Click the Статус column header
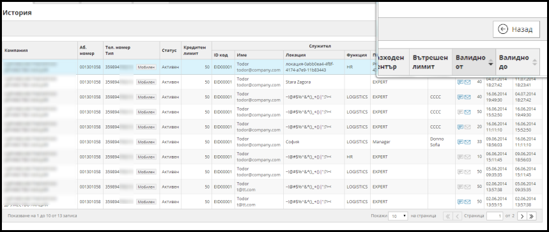 170,50
